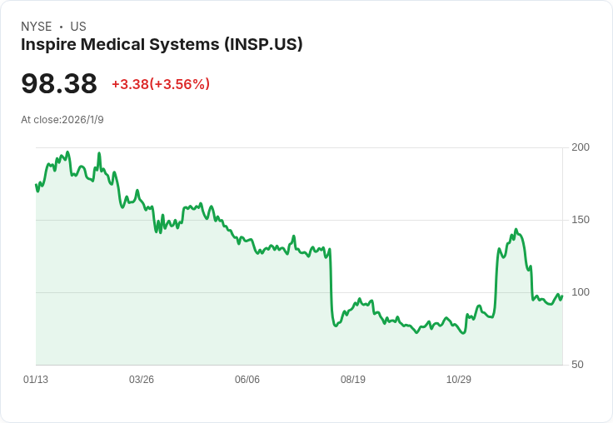Click the 98.38 current price

pos(59,83)
